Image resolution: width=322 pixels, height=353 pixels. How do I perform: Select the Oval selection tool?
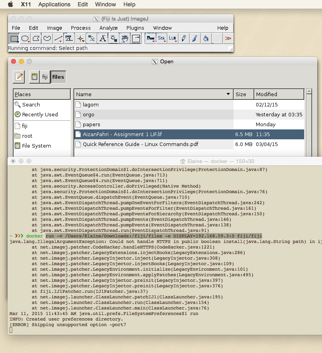tap(25, 38)
